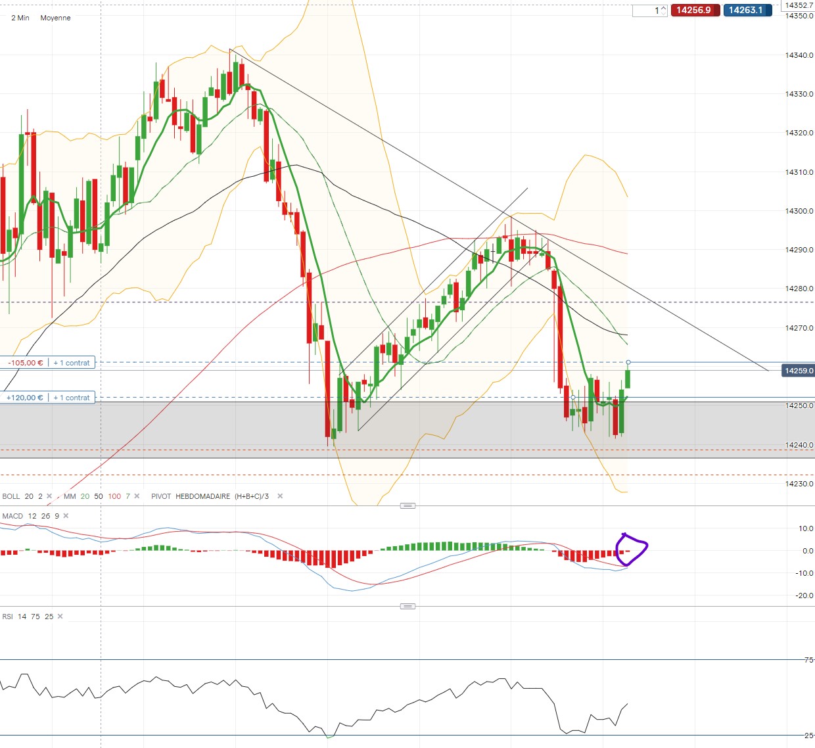The image size is (815, 748).
Task: Click the RSI 75 overbought level label
Action: (x=809, y=660)
